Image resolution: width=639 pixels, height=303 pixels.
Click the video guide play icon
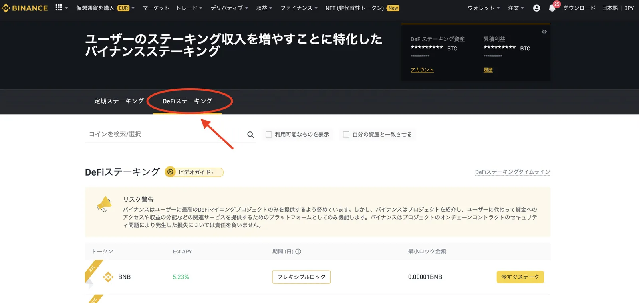171,172
